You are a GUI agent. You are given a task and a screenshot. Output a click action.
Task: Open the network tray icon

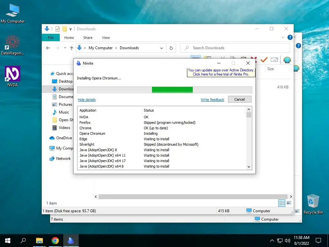click(280, 241)
